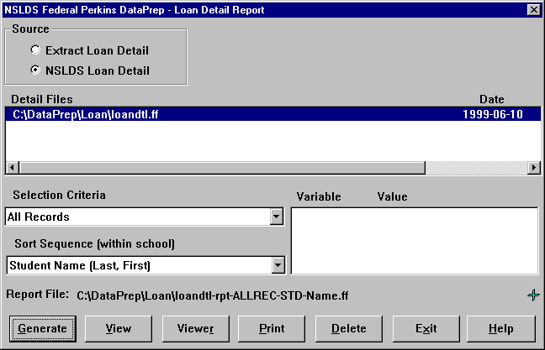
Task: Click the Delete button
Action: [349, 328]
